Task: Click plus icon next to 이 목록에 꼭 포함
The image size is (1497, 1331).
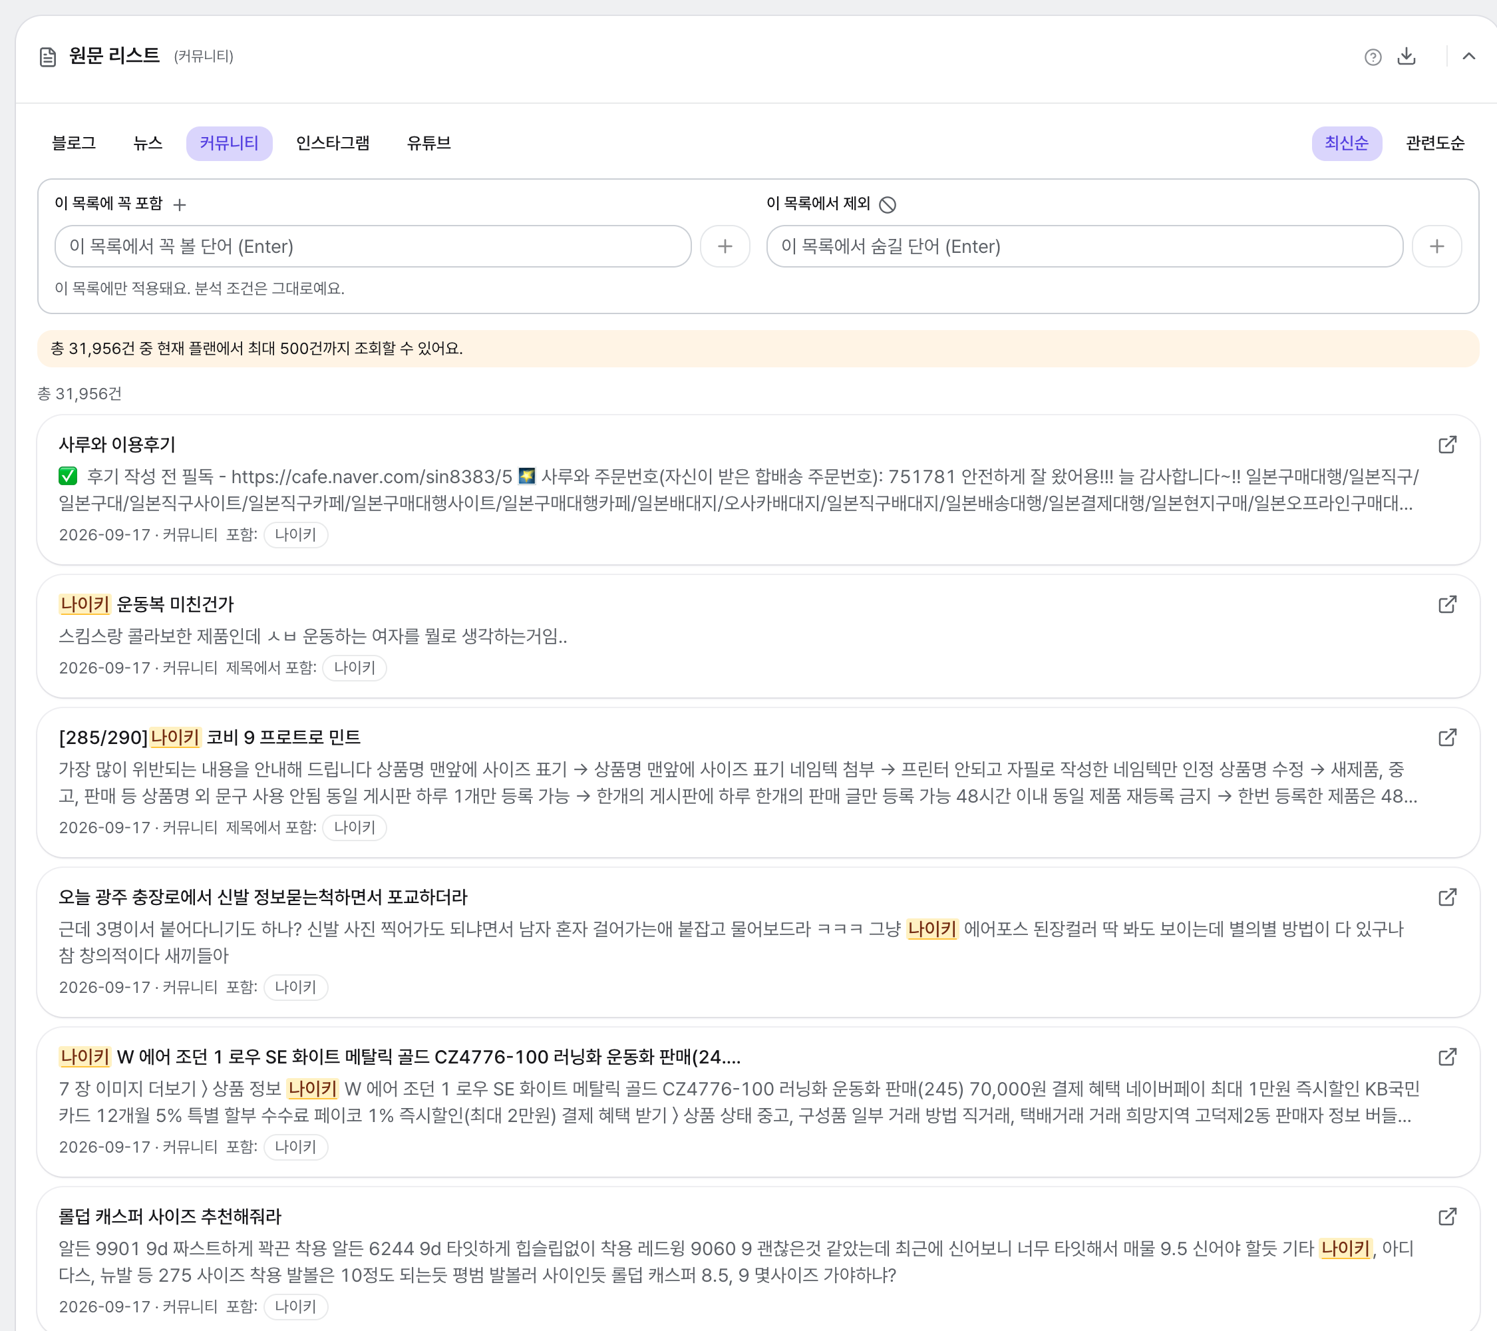Action: [180, 204]
